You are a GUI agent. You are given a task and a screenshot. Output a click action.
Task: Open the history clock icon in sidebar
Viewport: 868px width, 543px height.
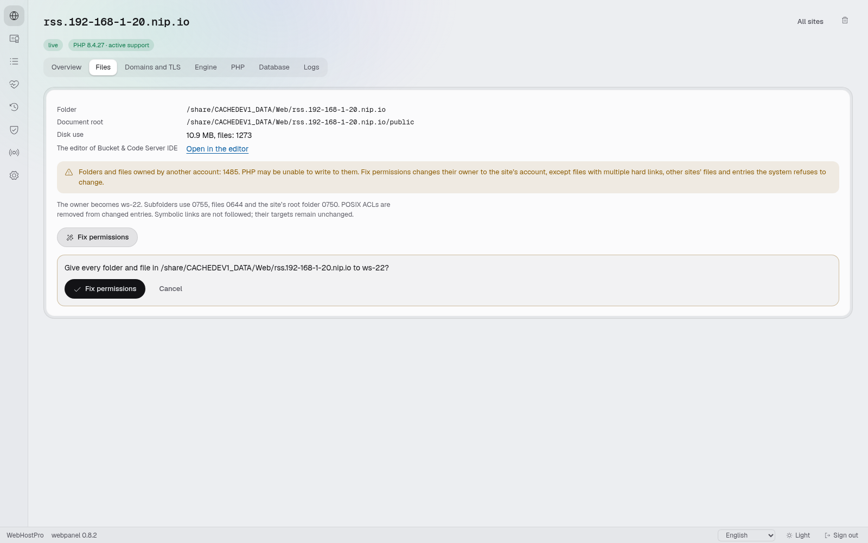click(x=14, y=107)
